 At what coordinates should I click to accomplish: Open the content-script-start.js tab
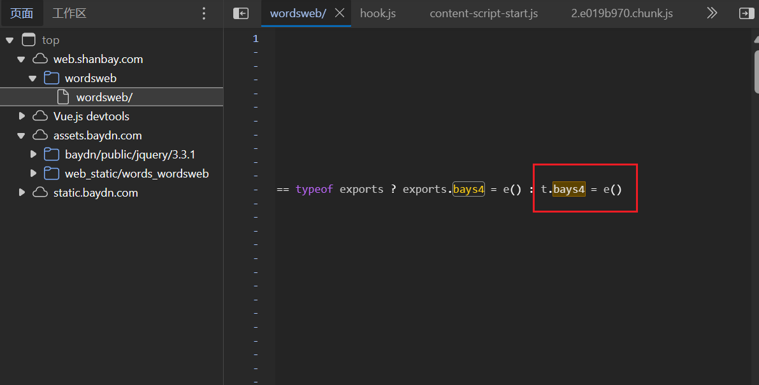point(484,13)
